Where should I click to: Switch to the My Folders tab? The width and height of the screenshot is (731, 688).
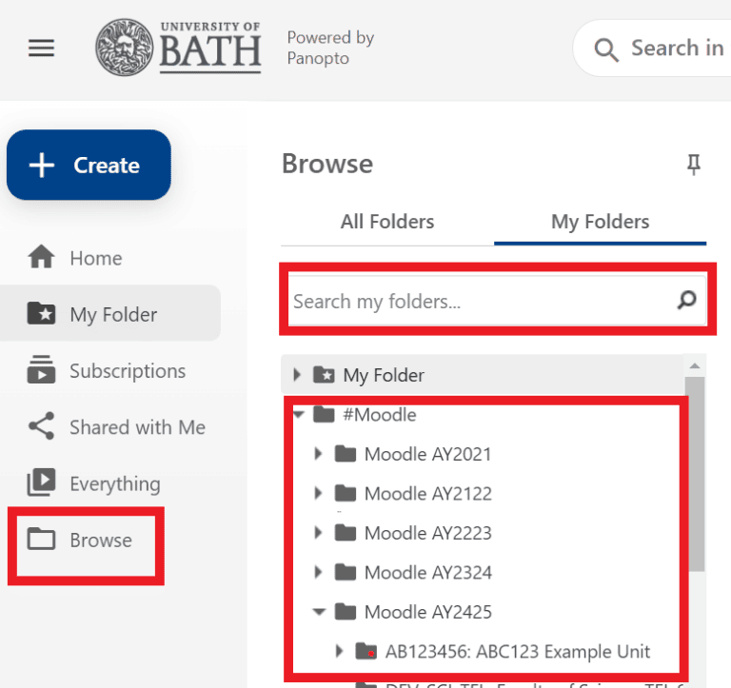(x=600, y=222)
